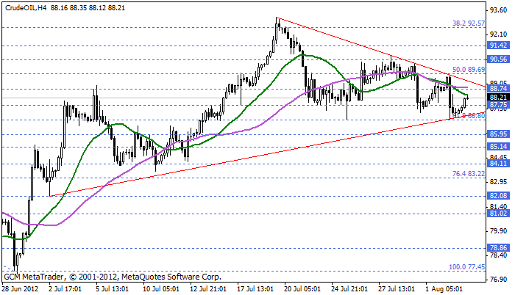
Task: Click the current price tag 88.21
Action: tap(499, 97)
